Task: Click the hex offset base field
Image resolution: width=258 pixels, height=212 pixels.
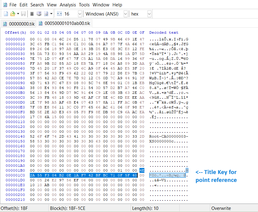Action: pos(139,14)
